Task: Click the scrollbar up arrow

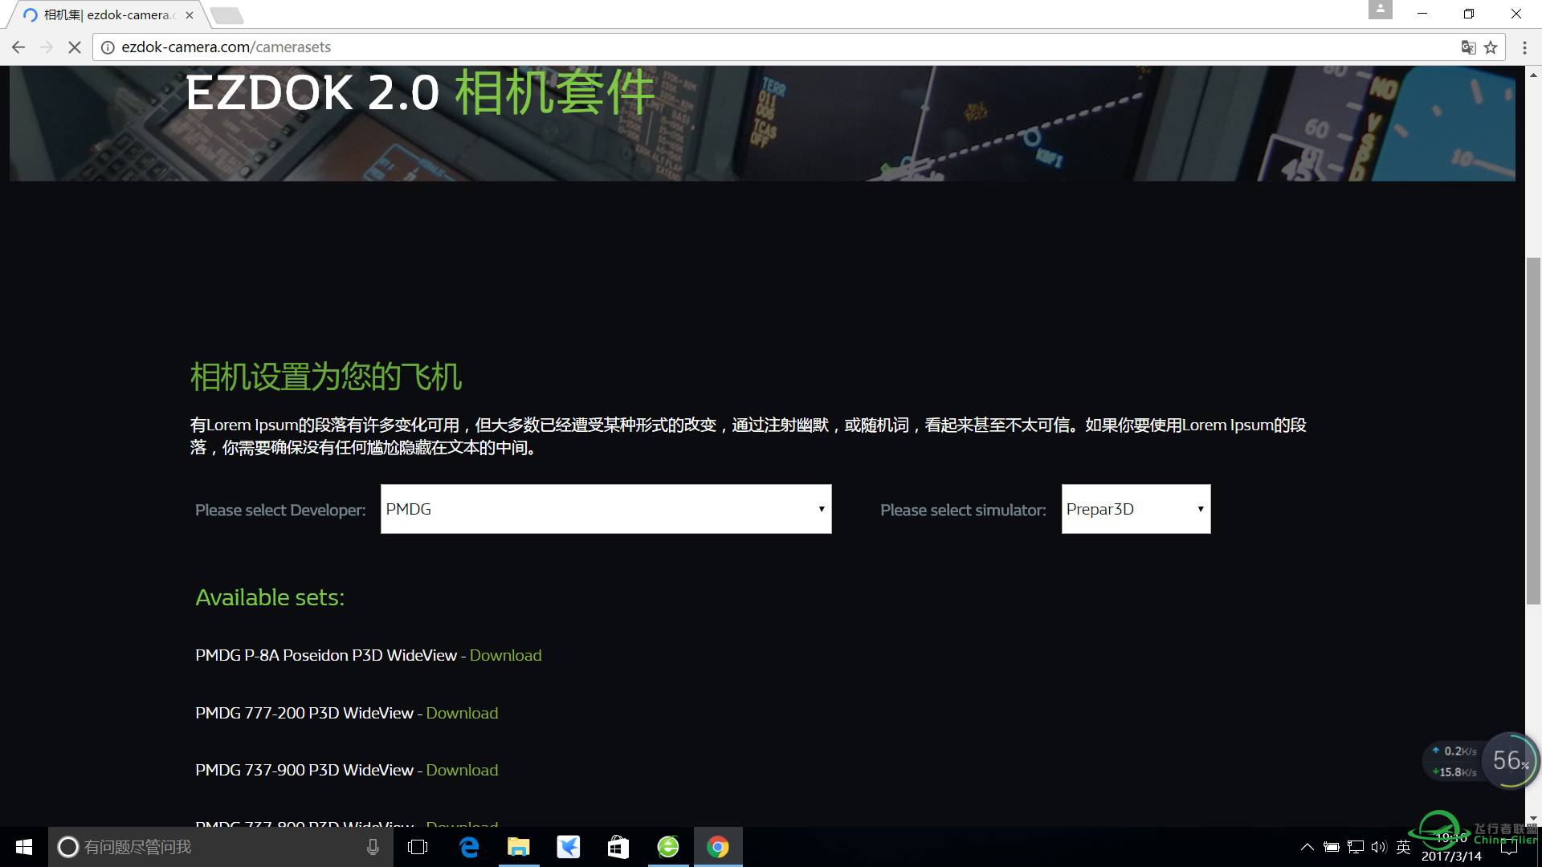Action: [x=1533, y=75]
